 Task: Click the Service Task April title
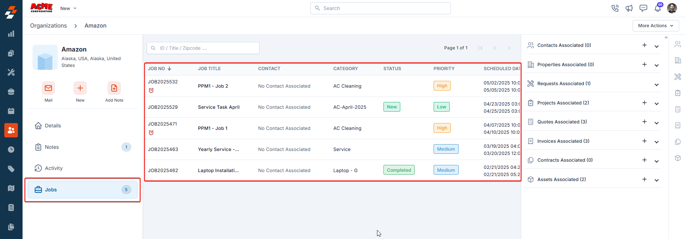[x=219, y=107]
